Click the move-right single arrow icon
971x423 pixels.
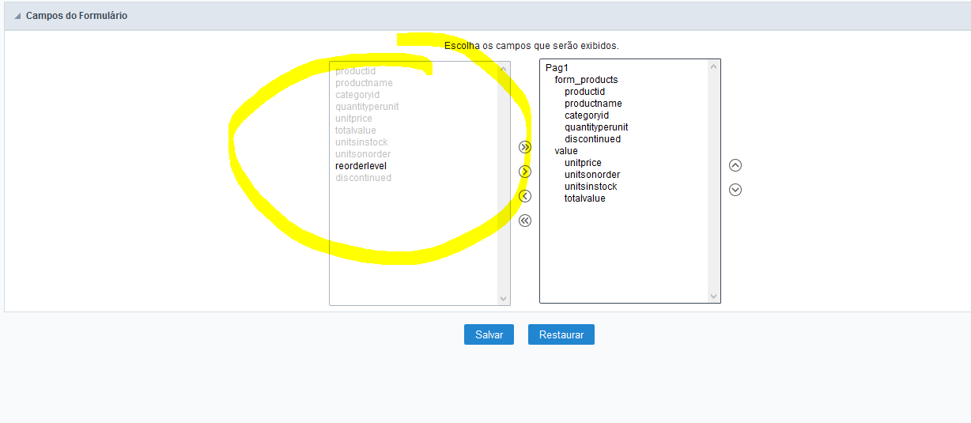[x=524, y=172]
